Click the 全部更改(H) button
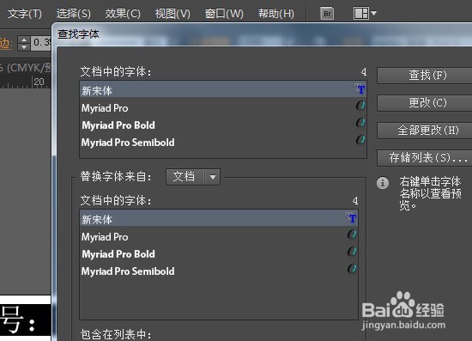Viewport: 472px width, 341px height. pos(425,131)
